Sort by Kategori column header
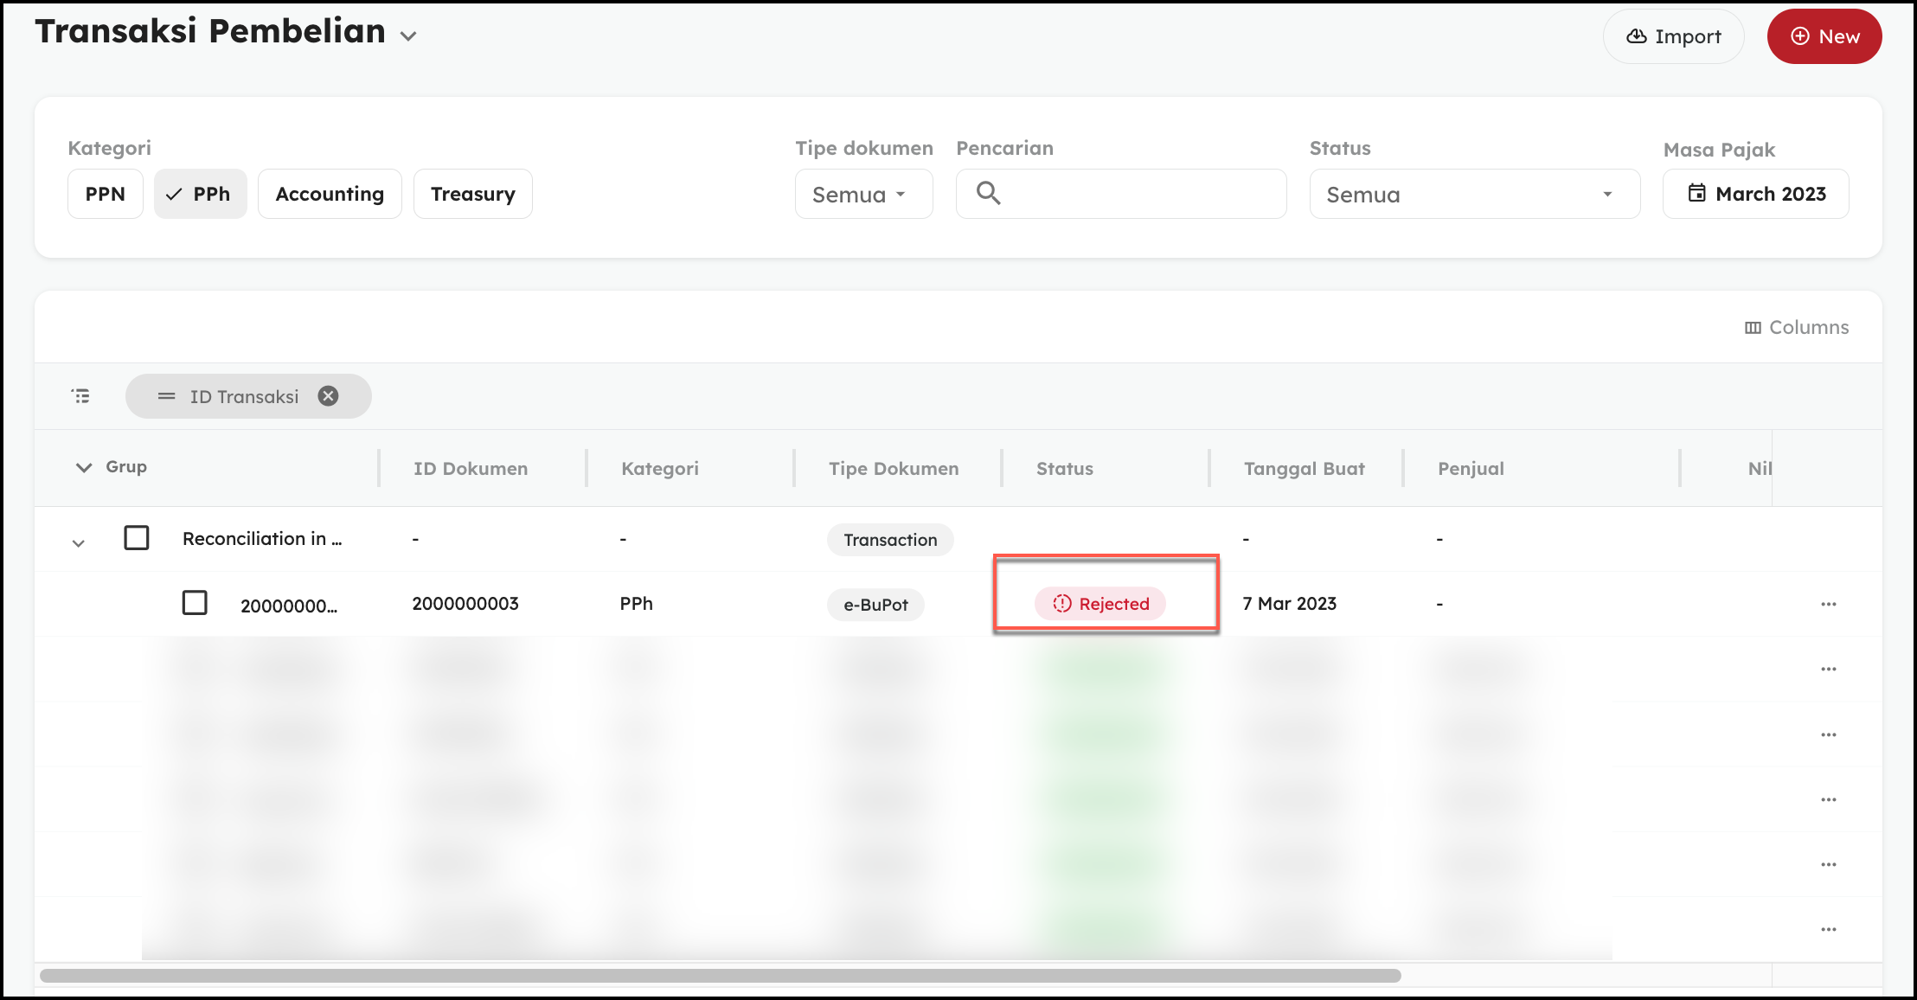1917x1000 pixels. [660, 468]
